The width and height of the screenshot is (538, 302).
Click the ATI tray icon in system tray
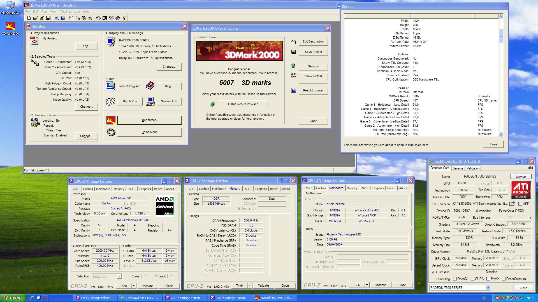497,298
